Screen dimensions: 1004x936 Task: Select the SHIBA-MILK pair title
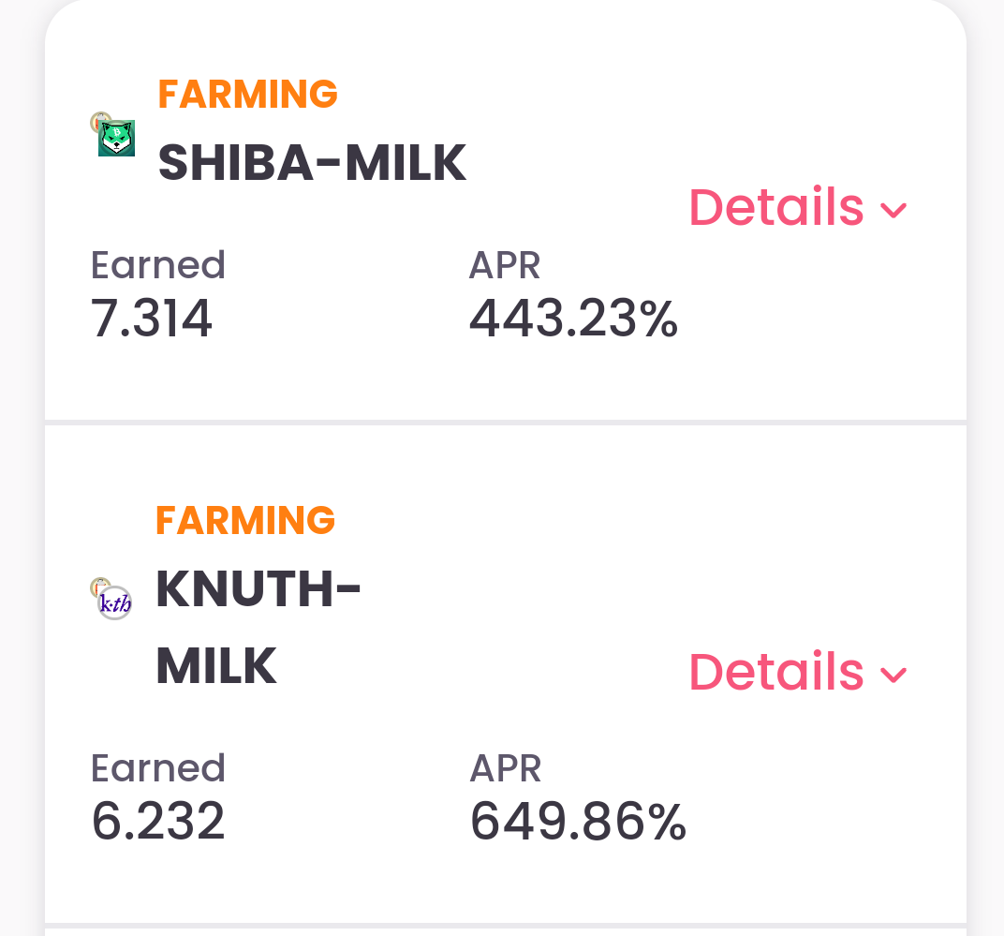click(x=313, y=163)
